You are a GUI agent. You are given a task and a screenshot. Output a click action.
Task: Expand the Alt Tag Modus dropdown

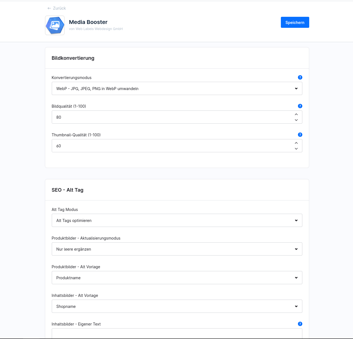pos(177,220)
